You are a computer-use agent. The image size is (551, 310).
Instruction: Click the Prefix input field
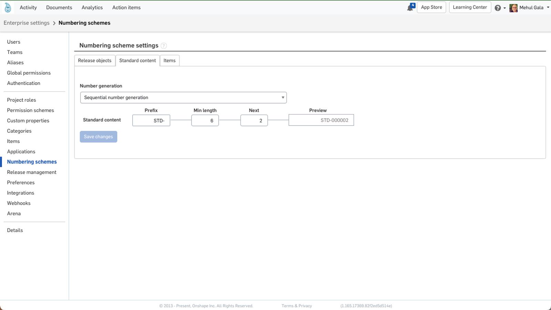coord(151,120)
